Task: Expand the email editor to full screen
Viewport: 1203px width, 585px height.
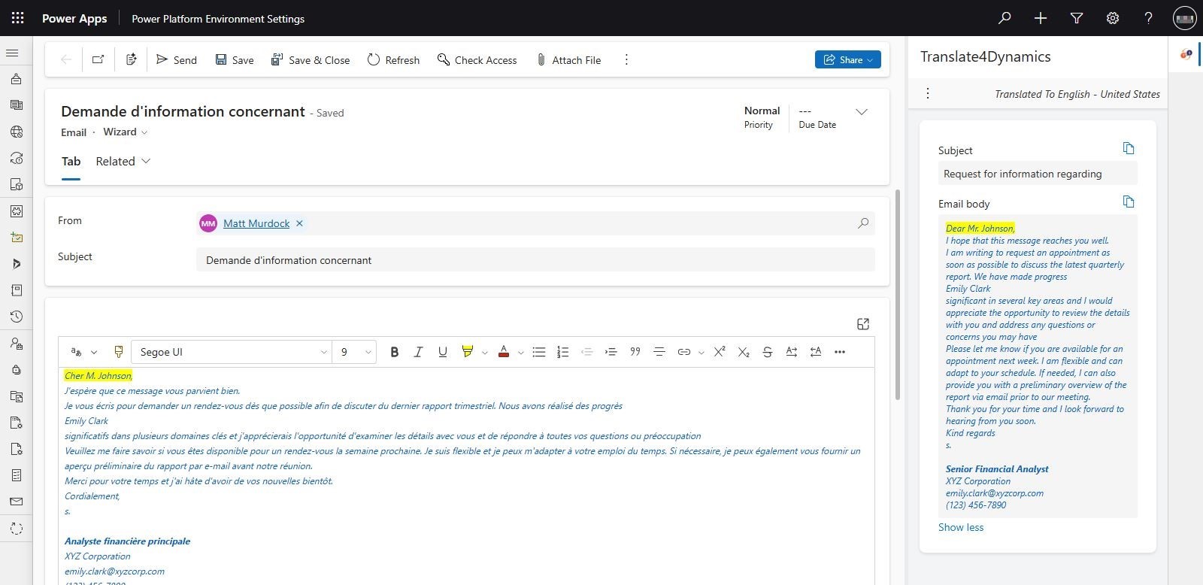Action: [863, 324]
